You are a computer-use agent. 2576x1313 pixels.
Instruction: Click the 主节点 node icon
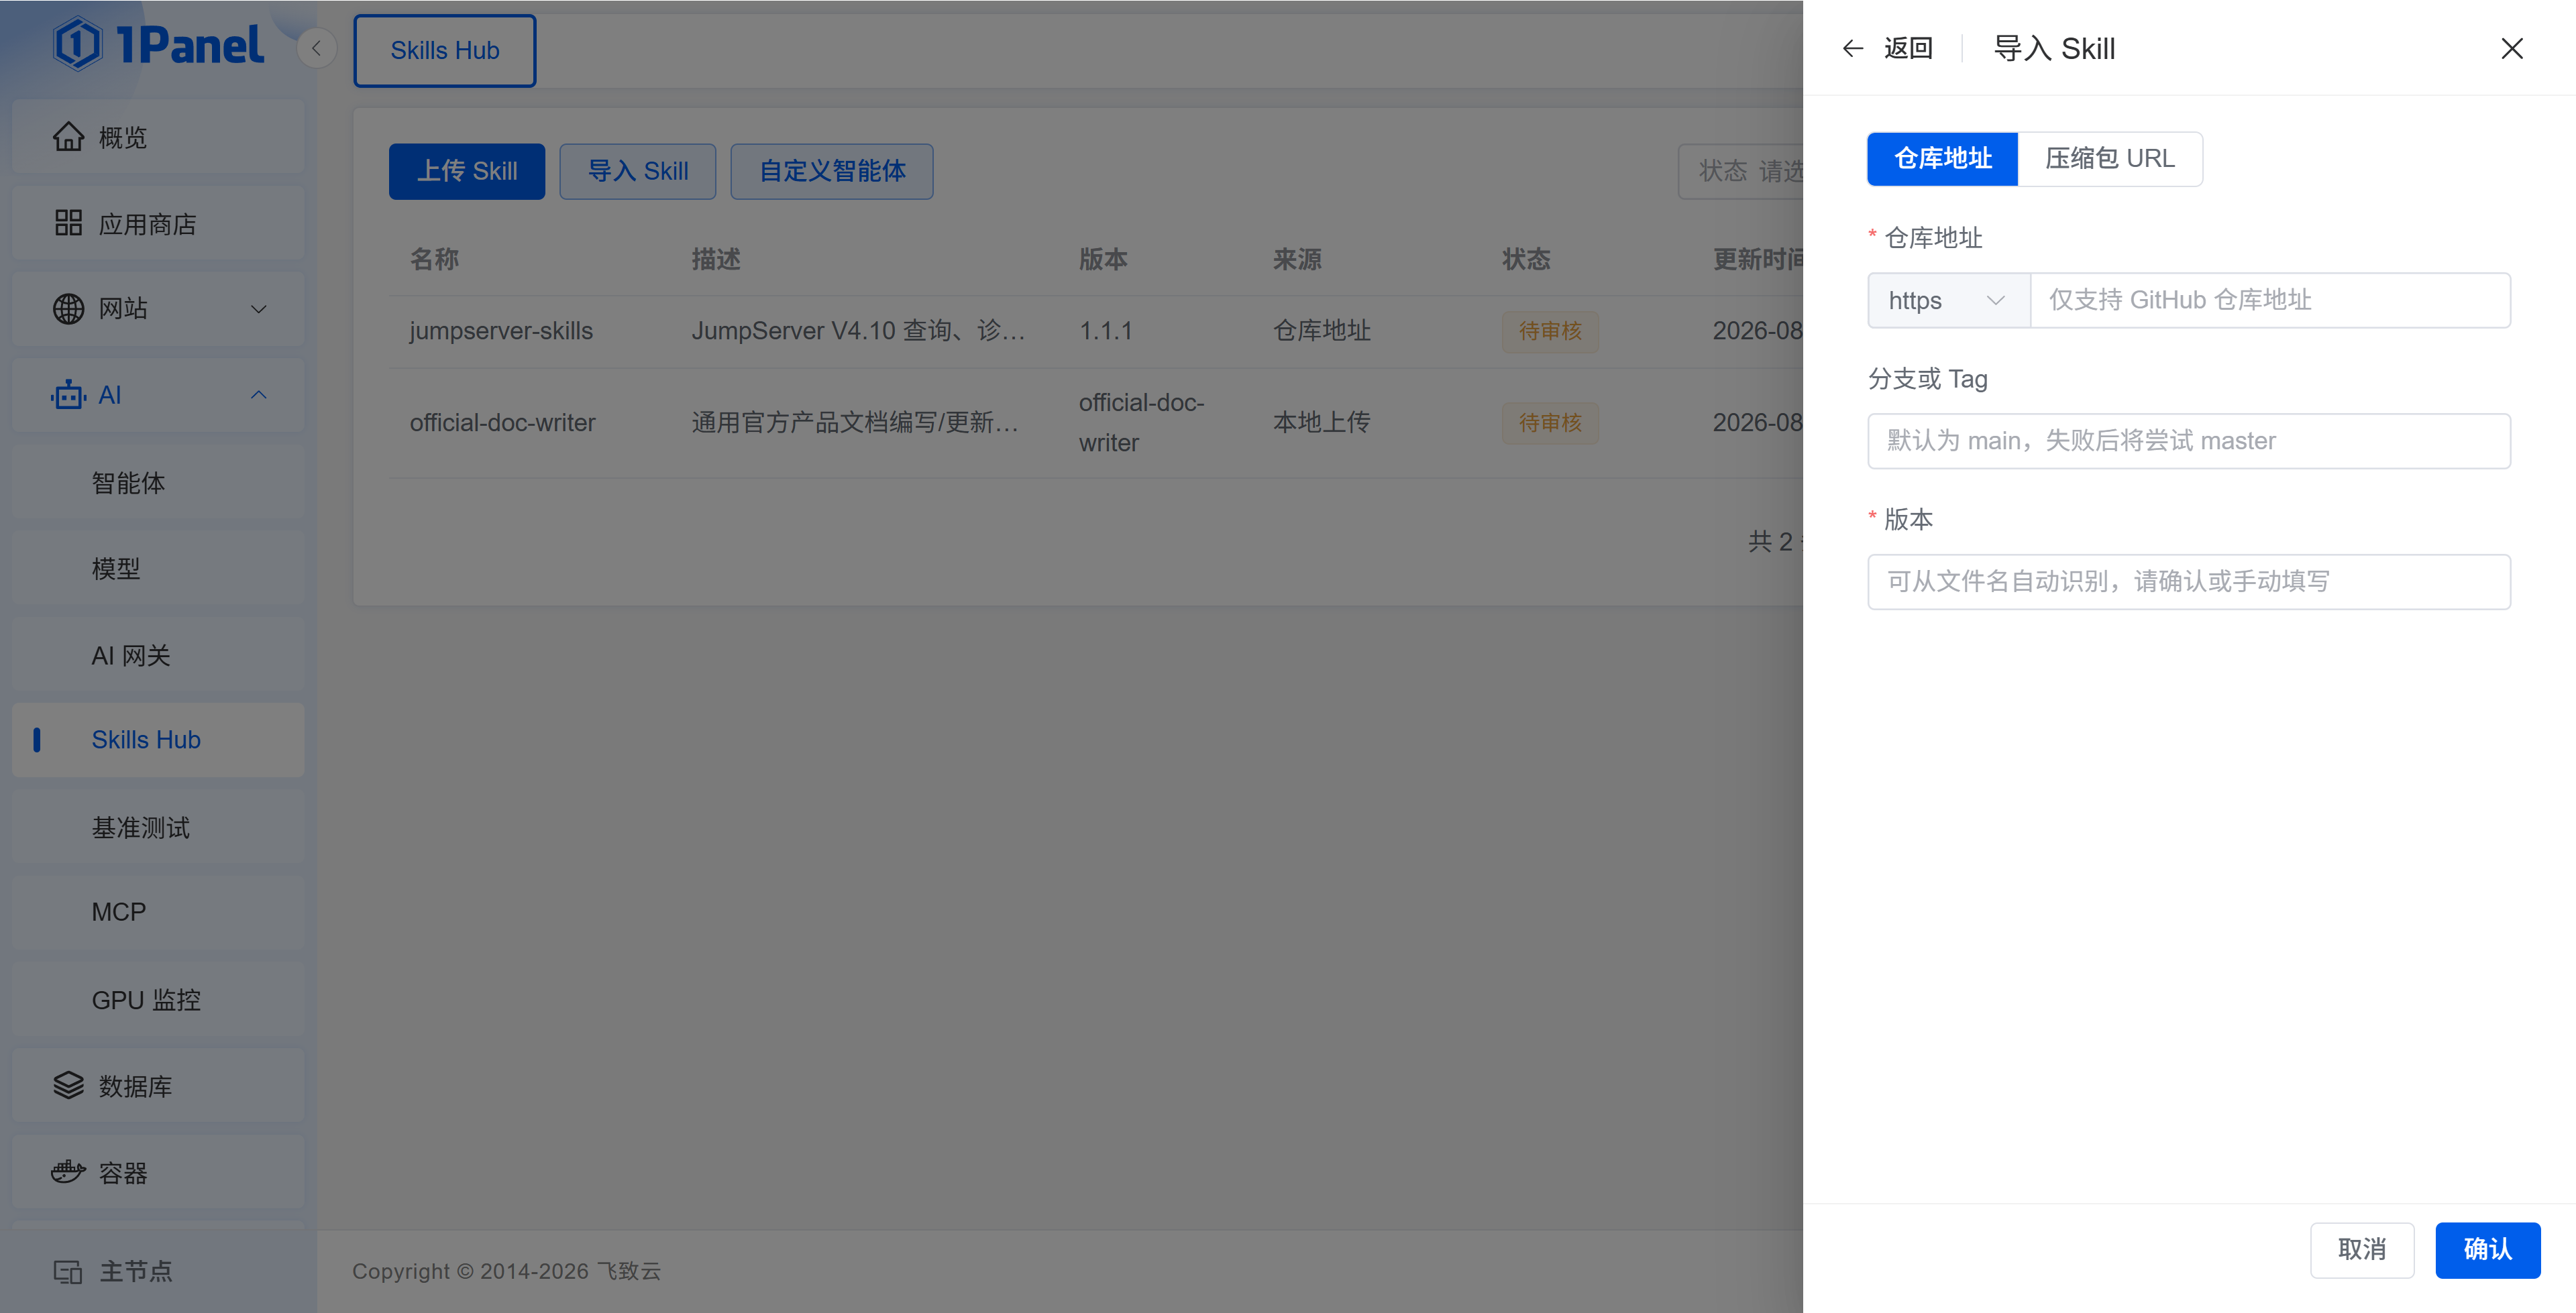[x=68, y=1272]
